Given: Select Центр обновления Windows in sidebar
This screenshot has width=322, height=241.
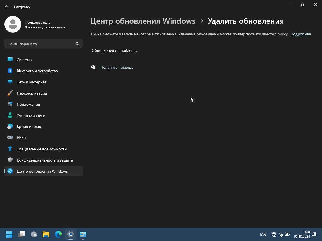Looking at the screenshot, I should point(44,171).
